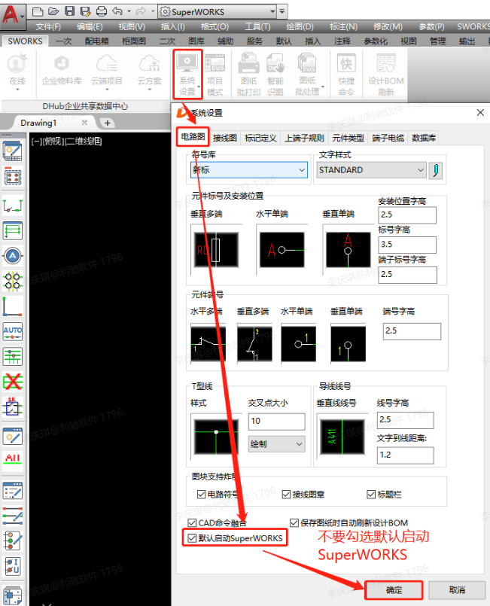Viewport: 490px width, 606px height.
Task: Switch to the 元件类型 tab
Action: [348, 138]
